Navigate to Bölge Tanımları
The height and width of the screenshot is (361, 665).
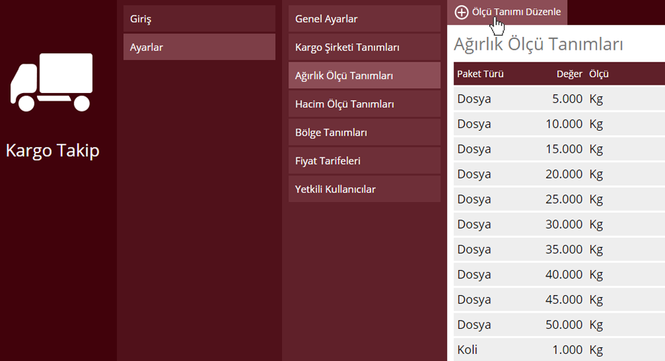click(364, 132)
